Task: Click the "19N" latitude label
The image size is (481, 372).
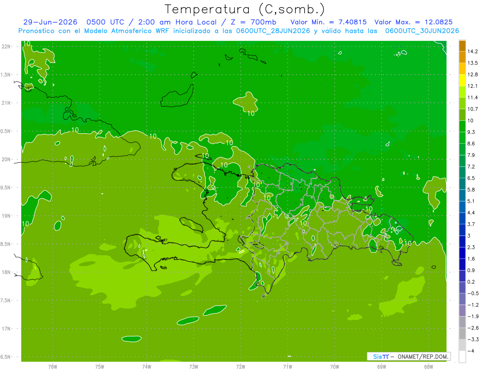Action: coord(6,216)
